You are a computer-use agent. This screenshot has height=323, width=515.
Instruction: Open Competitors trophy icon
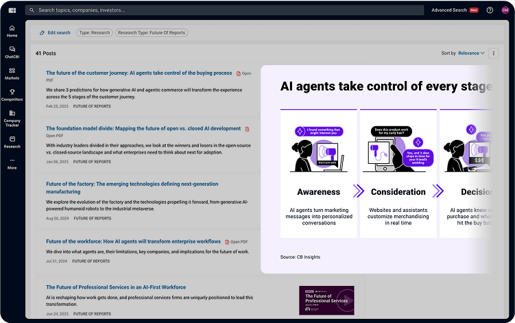click(12, 95)
